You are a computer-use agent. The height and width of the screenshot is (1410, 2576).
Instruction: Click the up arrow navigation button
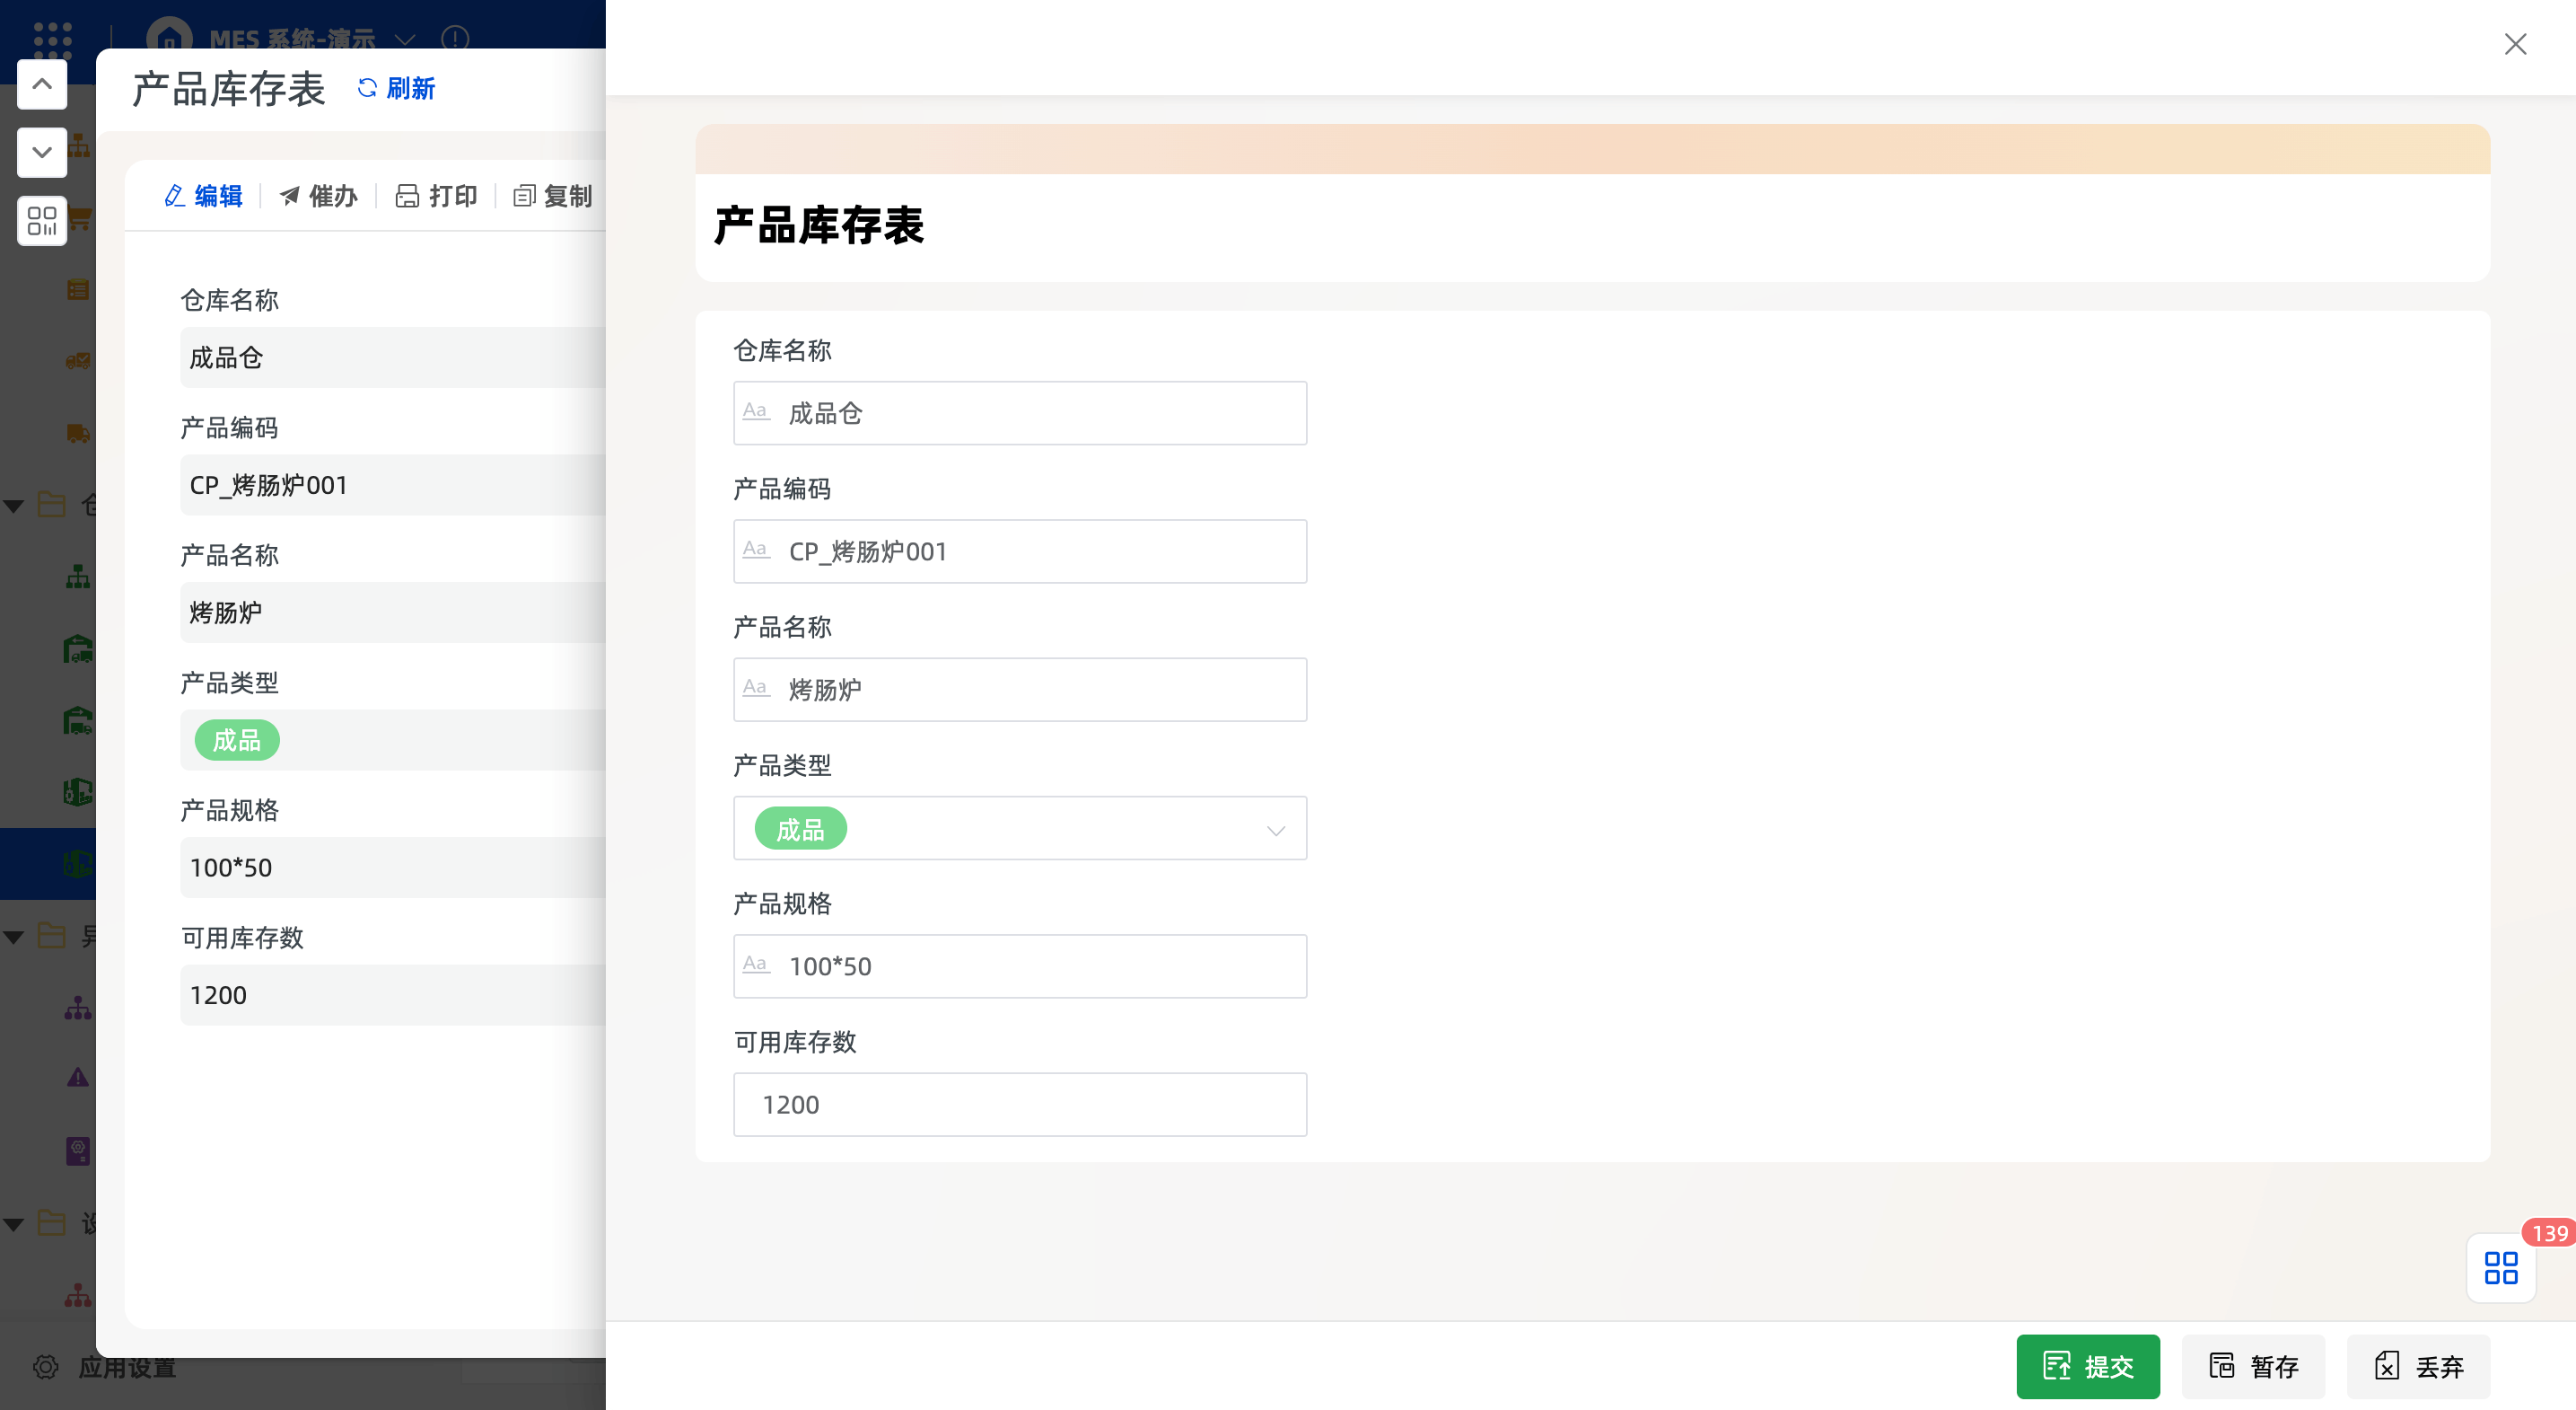[x=42, y=84]
